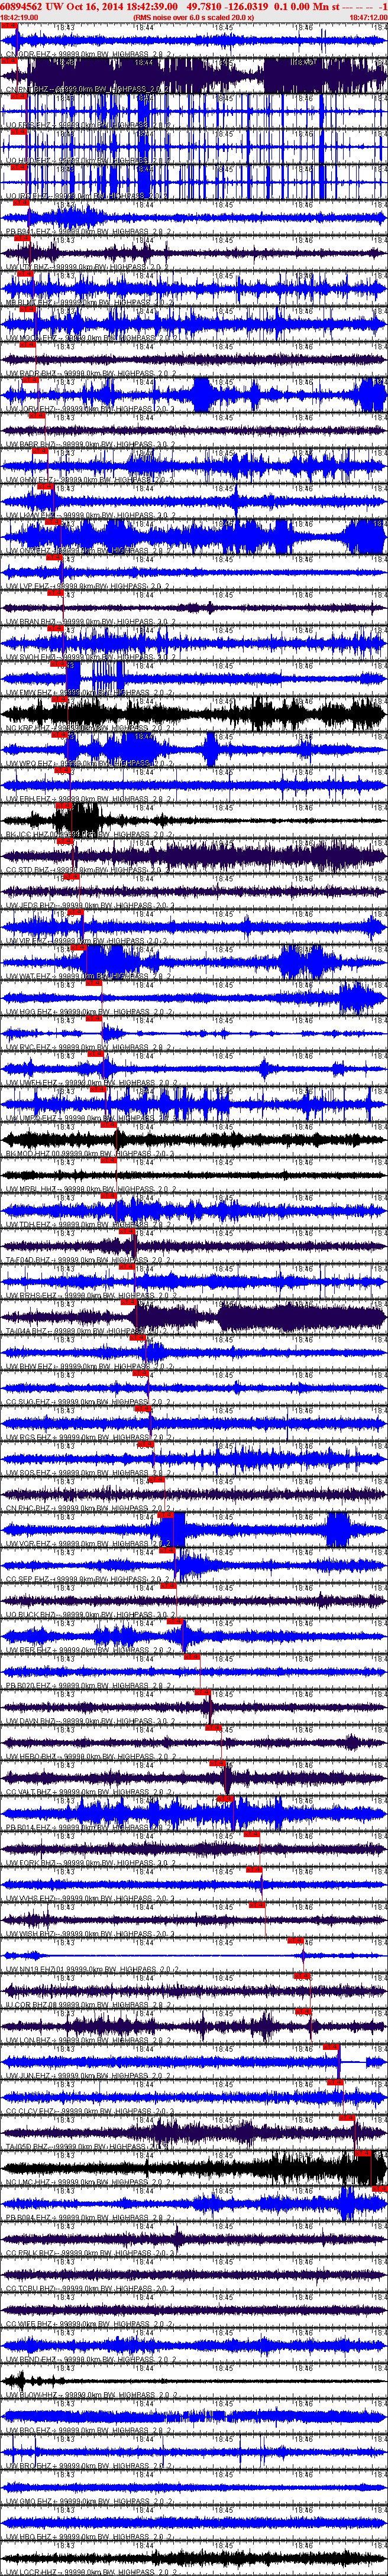This screenshot has width=388, height=2576.
Task: Click the red pick marker on UW NN18 trace
Action: pos(296,1941)
